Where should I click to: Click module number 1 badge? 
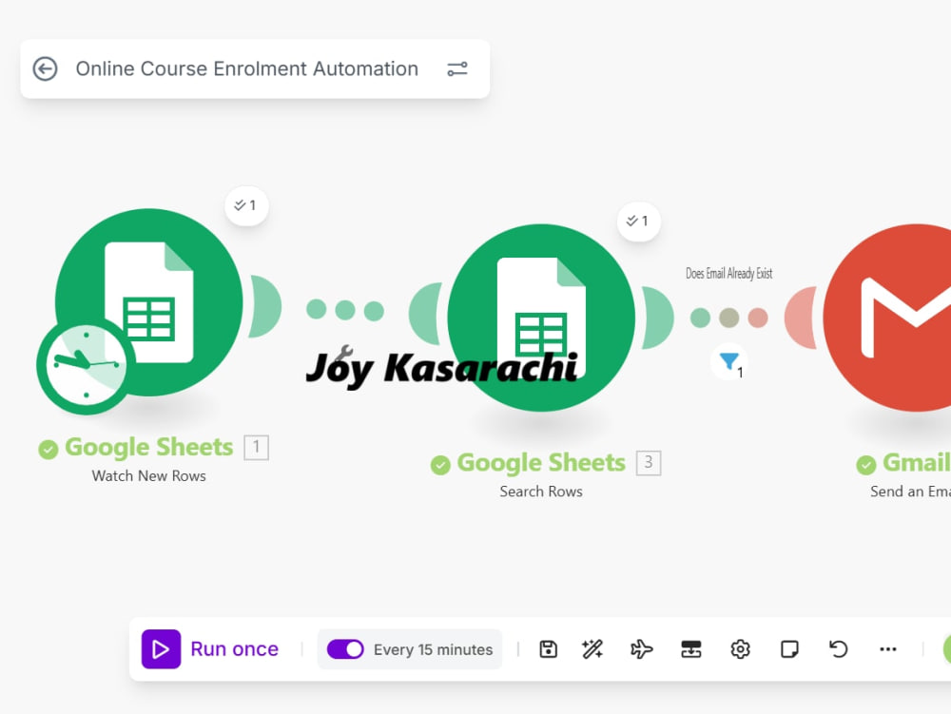[x=257, y=448]
